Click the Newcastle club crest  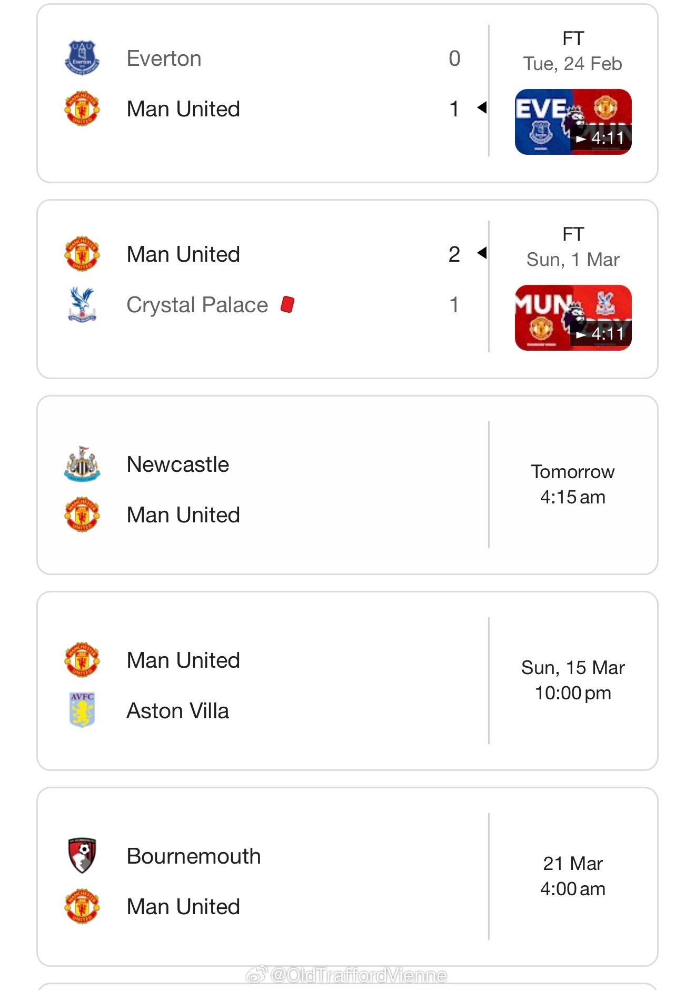coord(82,464)
